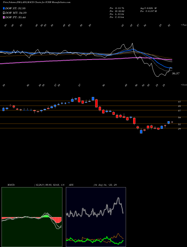This screenshot has height=247, width=187.
Task: Click the last blue candle above the 31 line
Action: click(169, 122)
